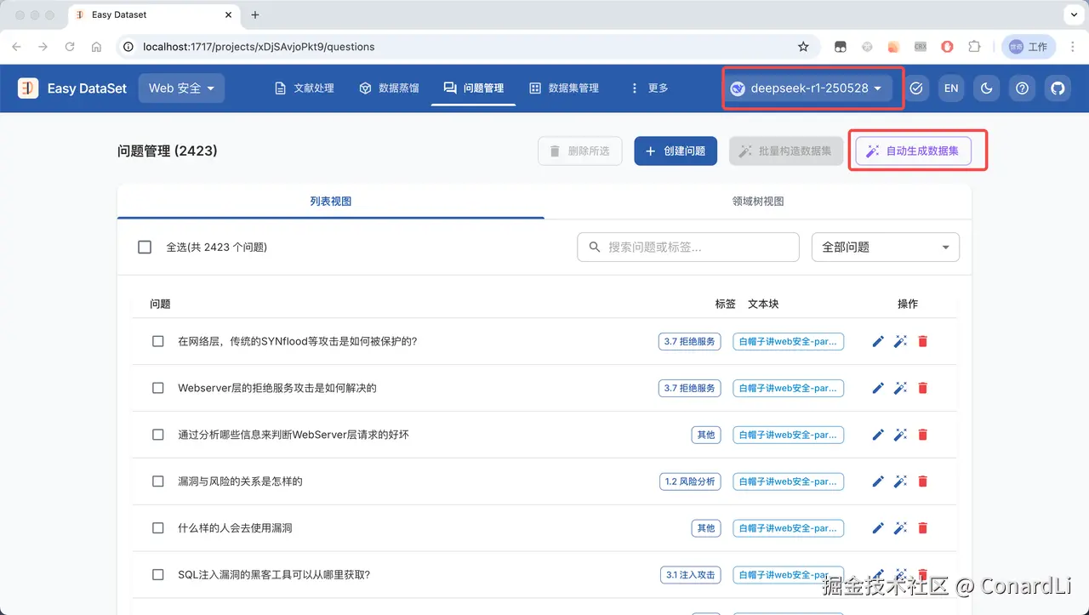
Task: Open the GitHub repository icon
Action: [1058, 88]
